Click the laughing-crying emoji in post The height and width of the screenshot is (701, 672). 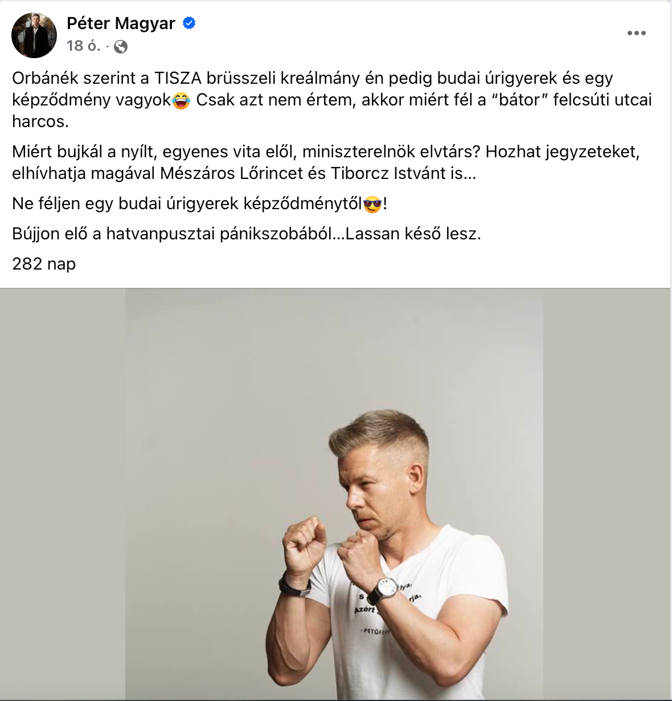click(x=181, y=101)
